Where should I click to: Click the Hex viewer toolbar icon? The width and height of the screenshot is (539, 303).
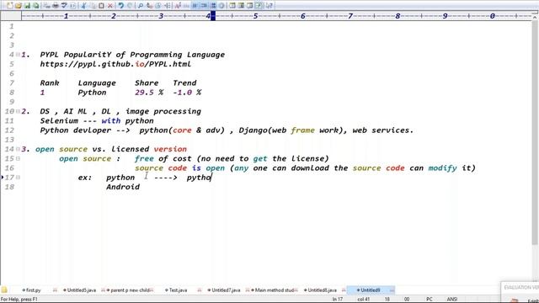click(x=186, y=6)
